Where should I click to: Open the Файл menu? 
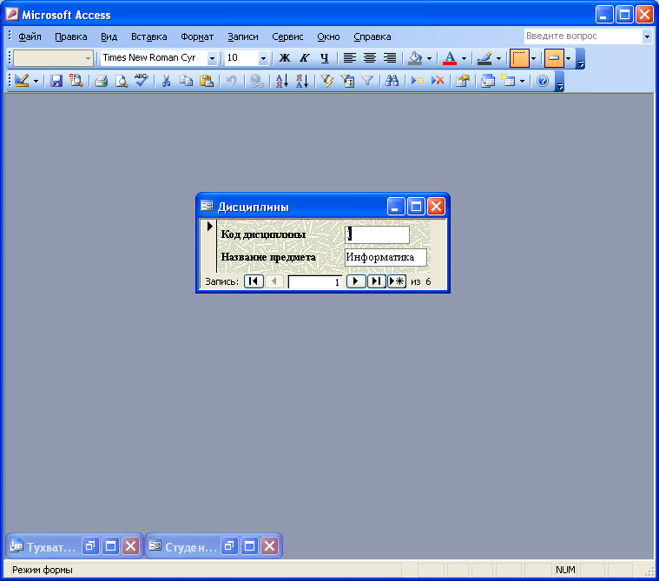click(30, 36)
